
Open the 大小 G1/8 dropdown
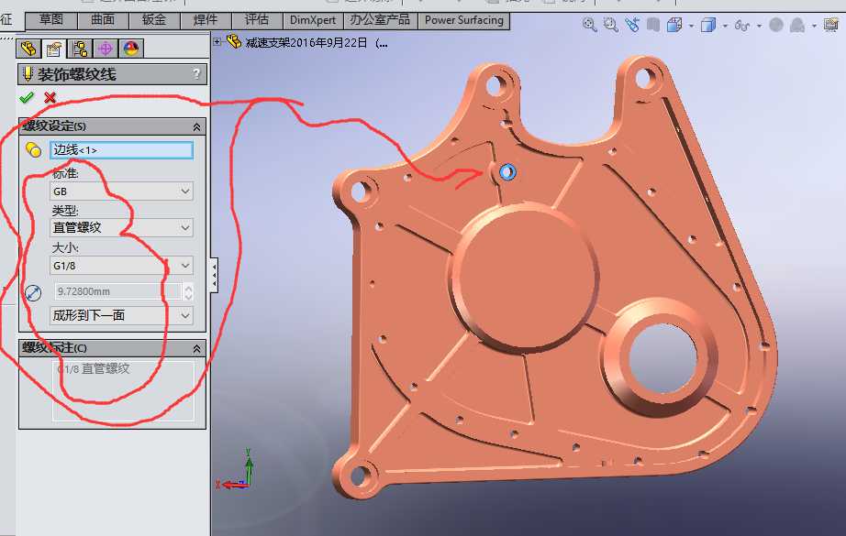point(121,266)
